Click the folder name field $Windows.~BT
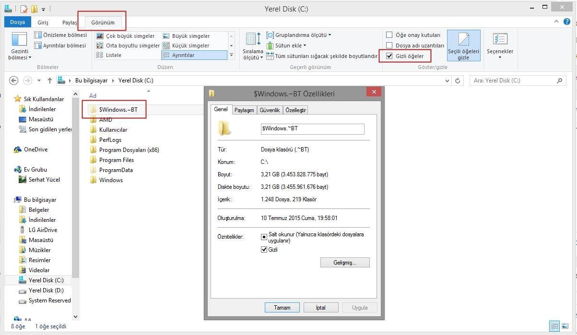The image size is (577, 335). coord(312,128)
